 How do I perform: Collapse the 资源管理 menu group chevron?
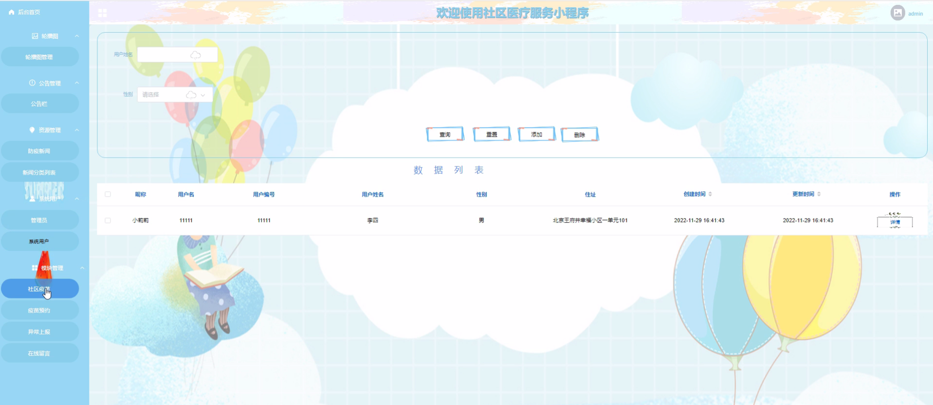pyautogui.click(x=77, y=130)
